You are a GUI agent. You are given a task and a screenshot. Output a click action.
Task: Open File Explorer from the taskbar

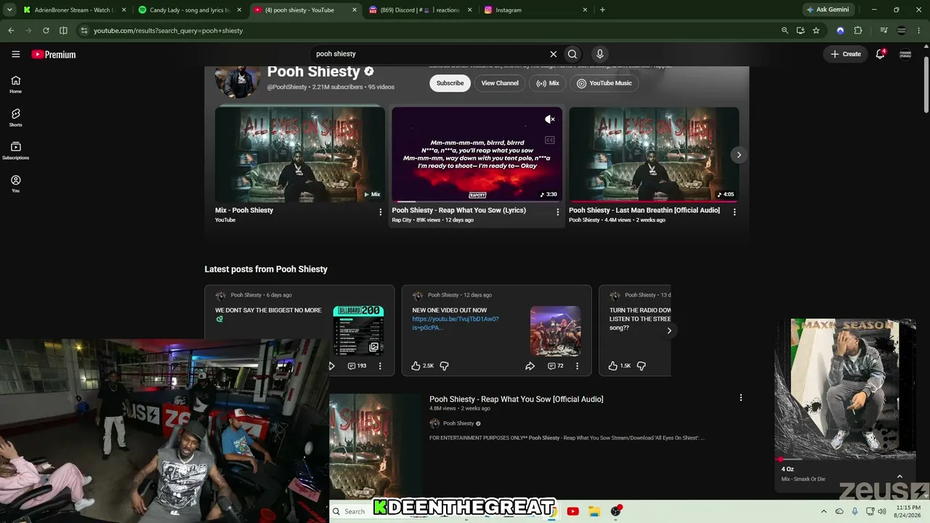click(594, 511)
